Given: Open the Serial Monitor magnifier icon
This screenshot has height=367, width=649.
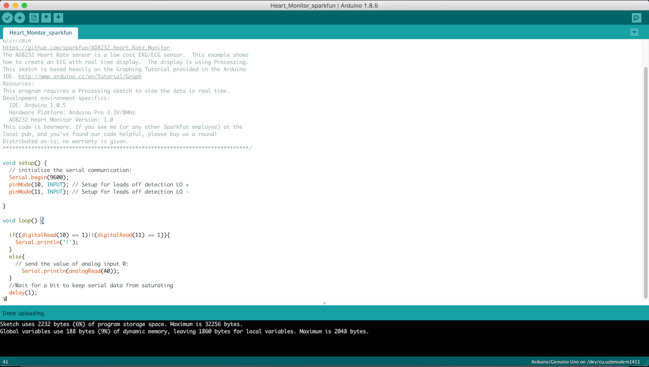Looking at the screenshot, I should coord(636,18).
